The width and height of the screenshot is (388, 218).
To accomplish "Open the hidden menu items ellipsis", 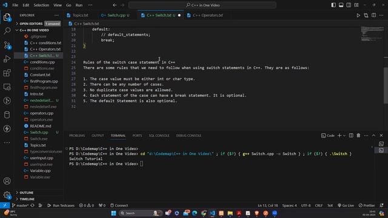I will click(90, 5).
